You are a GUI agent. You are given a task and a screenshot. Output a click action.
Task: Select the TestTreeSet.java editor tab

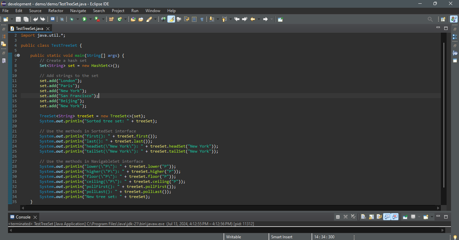click(29, 29)
